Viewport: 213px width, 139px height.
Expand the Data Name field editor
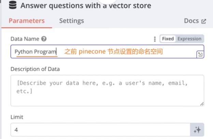pos(200,55)
